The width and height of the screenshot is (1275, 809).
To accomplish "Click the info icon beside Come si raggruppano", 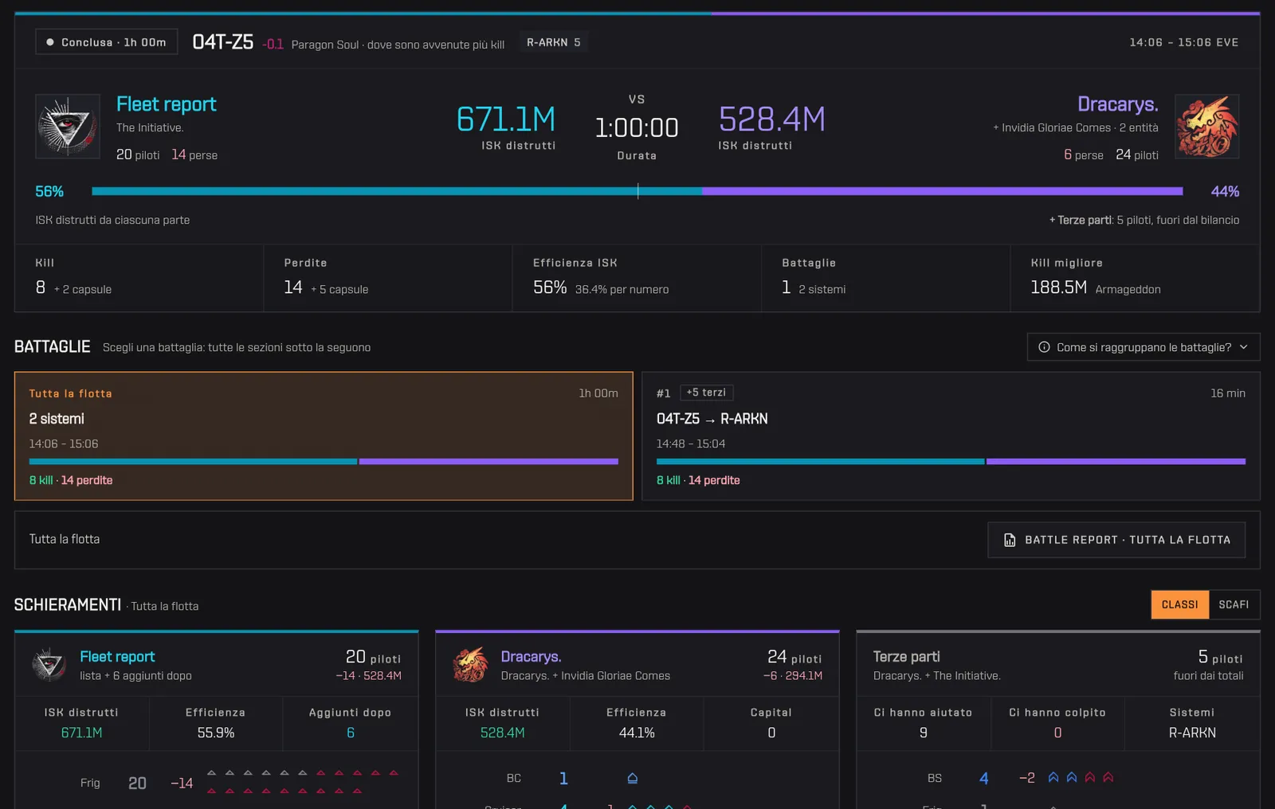I will (1044, 347).
